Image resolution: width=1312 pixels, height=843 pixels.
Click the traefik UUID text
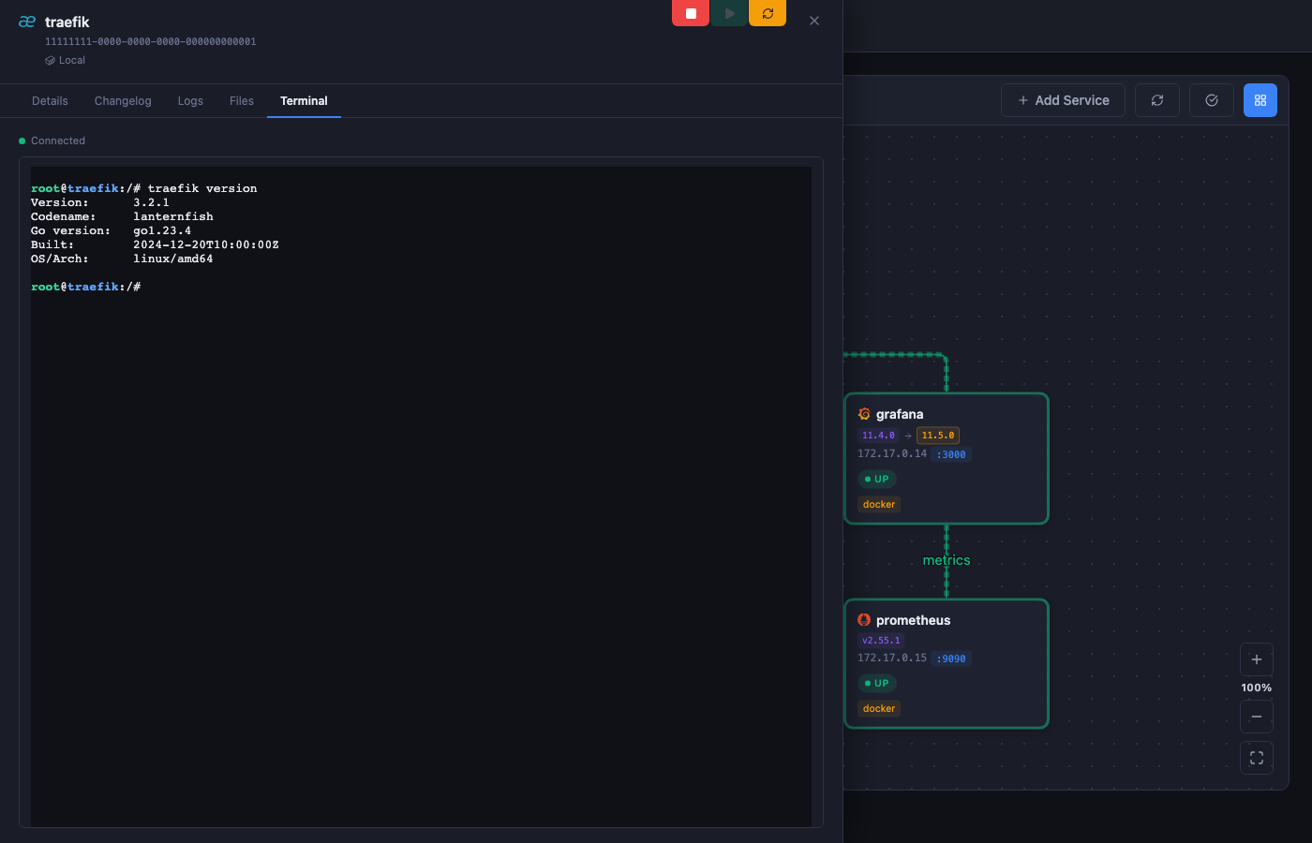[x=151, y=42]
